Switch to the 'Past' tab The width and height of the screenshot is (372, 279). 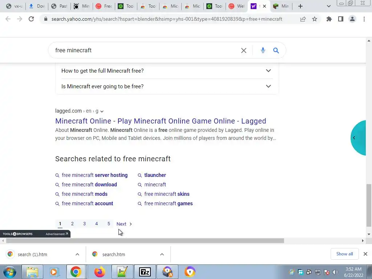point(59,6)
